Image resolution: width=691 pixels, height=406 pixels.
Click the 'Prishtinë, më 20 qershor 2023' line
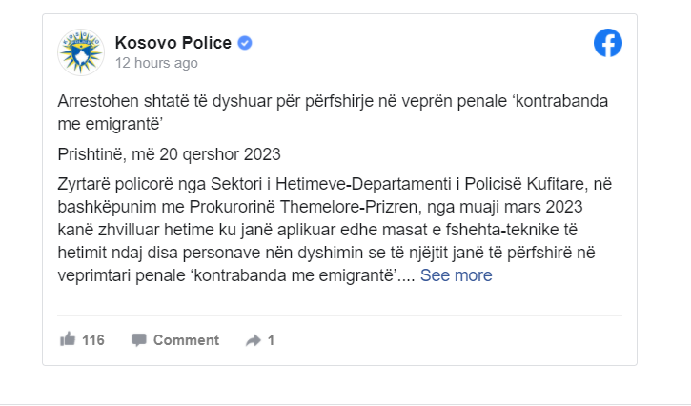pyautogui.click(x=170, y=154)
